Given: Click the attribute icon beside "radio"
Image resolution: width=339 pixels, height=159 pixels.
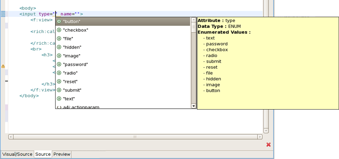Looking at the screenshot, I should click(x=59, y=73).
